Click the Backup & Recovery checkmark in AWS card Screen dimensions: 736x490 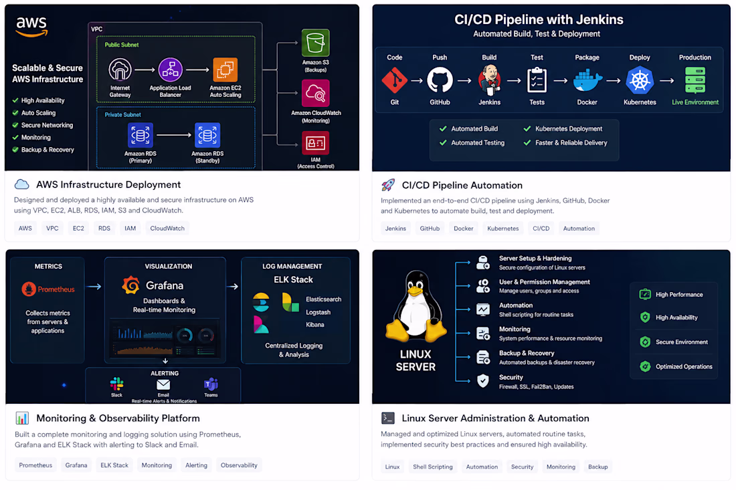click(15, 150)
